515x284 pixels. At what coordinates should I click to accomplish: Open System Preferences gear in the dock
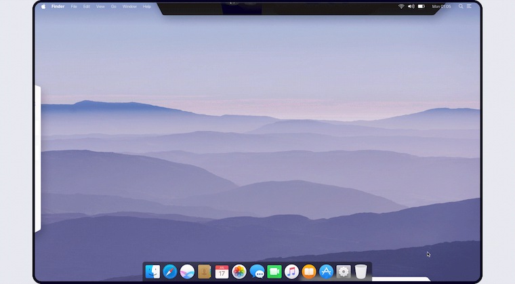click(x=344, y=272)
